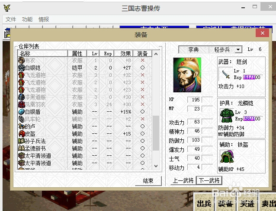
Task: Click 李典's character portrait
Action: 187,75
